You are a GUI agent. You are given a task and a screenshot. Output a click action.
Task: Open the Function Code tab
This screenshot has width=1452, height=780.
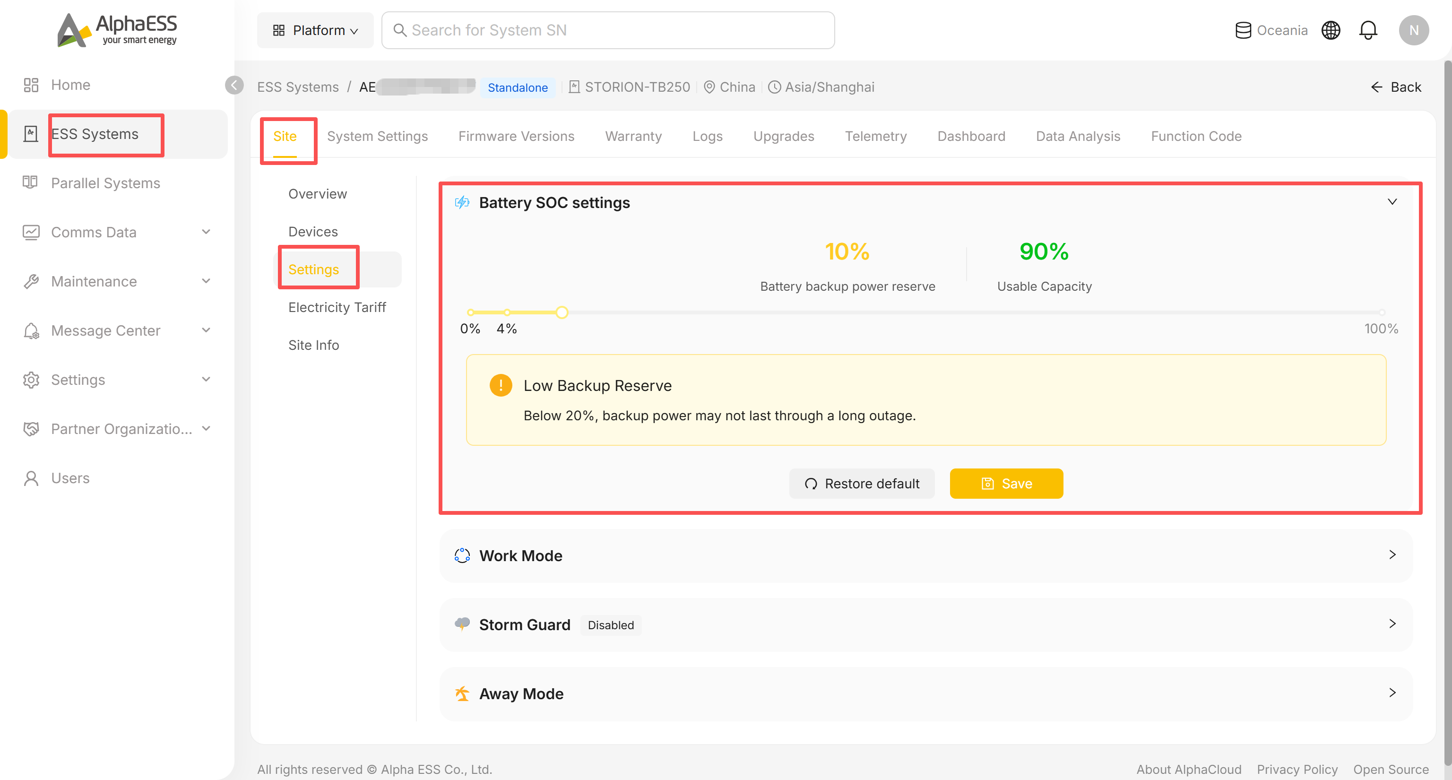pos(1196,136)
